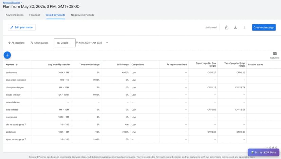Image resolution: width=281 pixels, height=159 pixels.
Task: Follow the Keyword Planner breadcrumb link
Action: pos(11,2)
